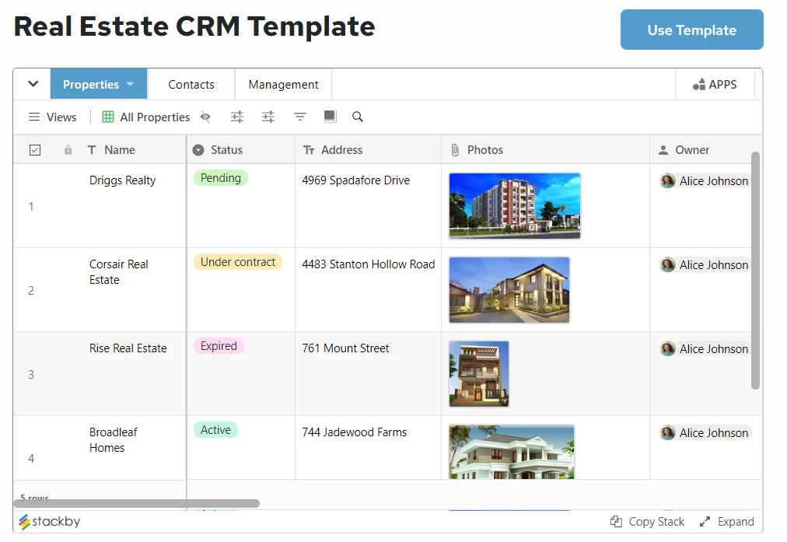Open the filter settings icon

[x=299, y=116]
